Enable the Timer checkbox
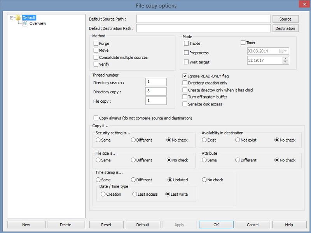Image resolution: width=311 pixels, height=233 pixels. click(x=243, y=43)
